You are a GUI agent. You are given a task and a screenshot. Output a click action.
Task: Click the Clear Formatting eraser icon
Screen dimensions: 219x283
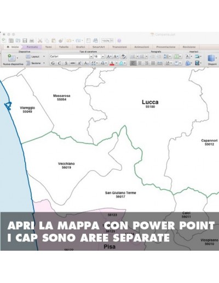pyautogui.click(x=124, y=56)
